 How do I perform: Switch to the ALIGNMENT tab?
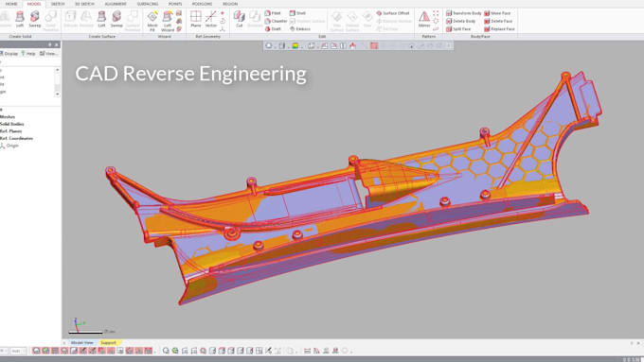point(116,4)
